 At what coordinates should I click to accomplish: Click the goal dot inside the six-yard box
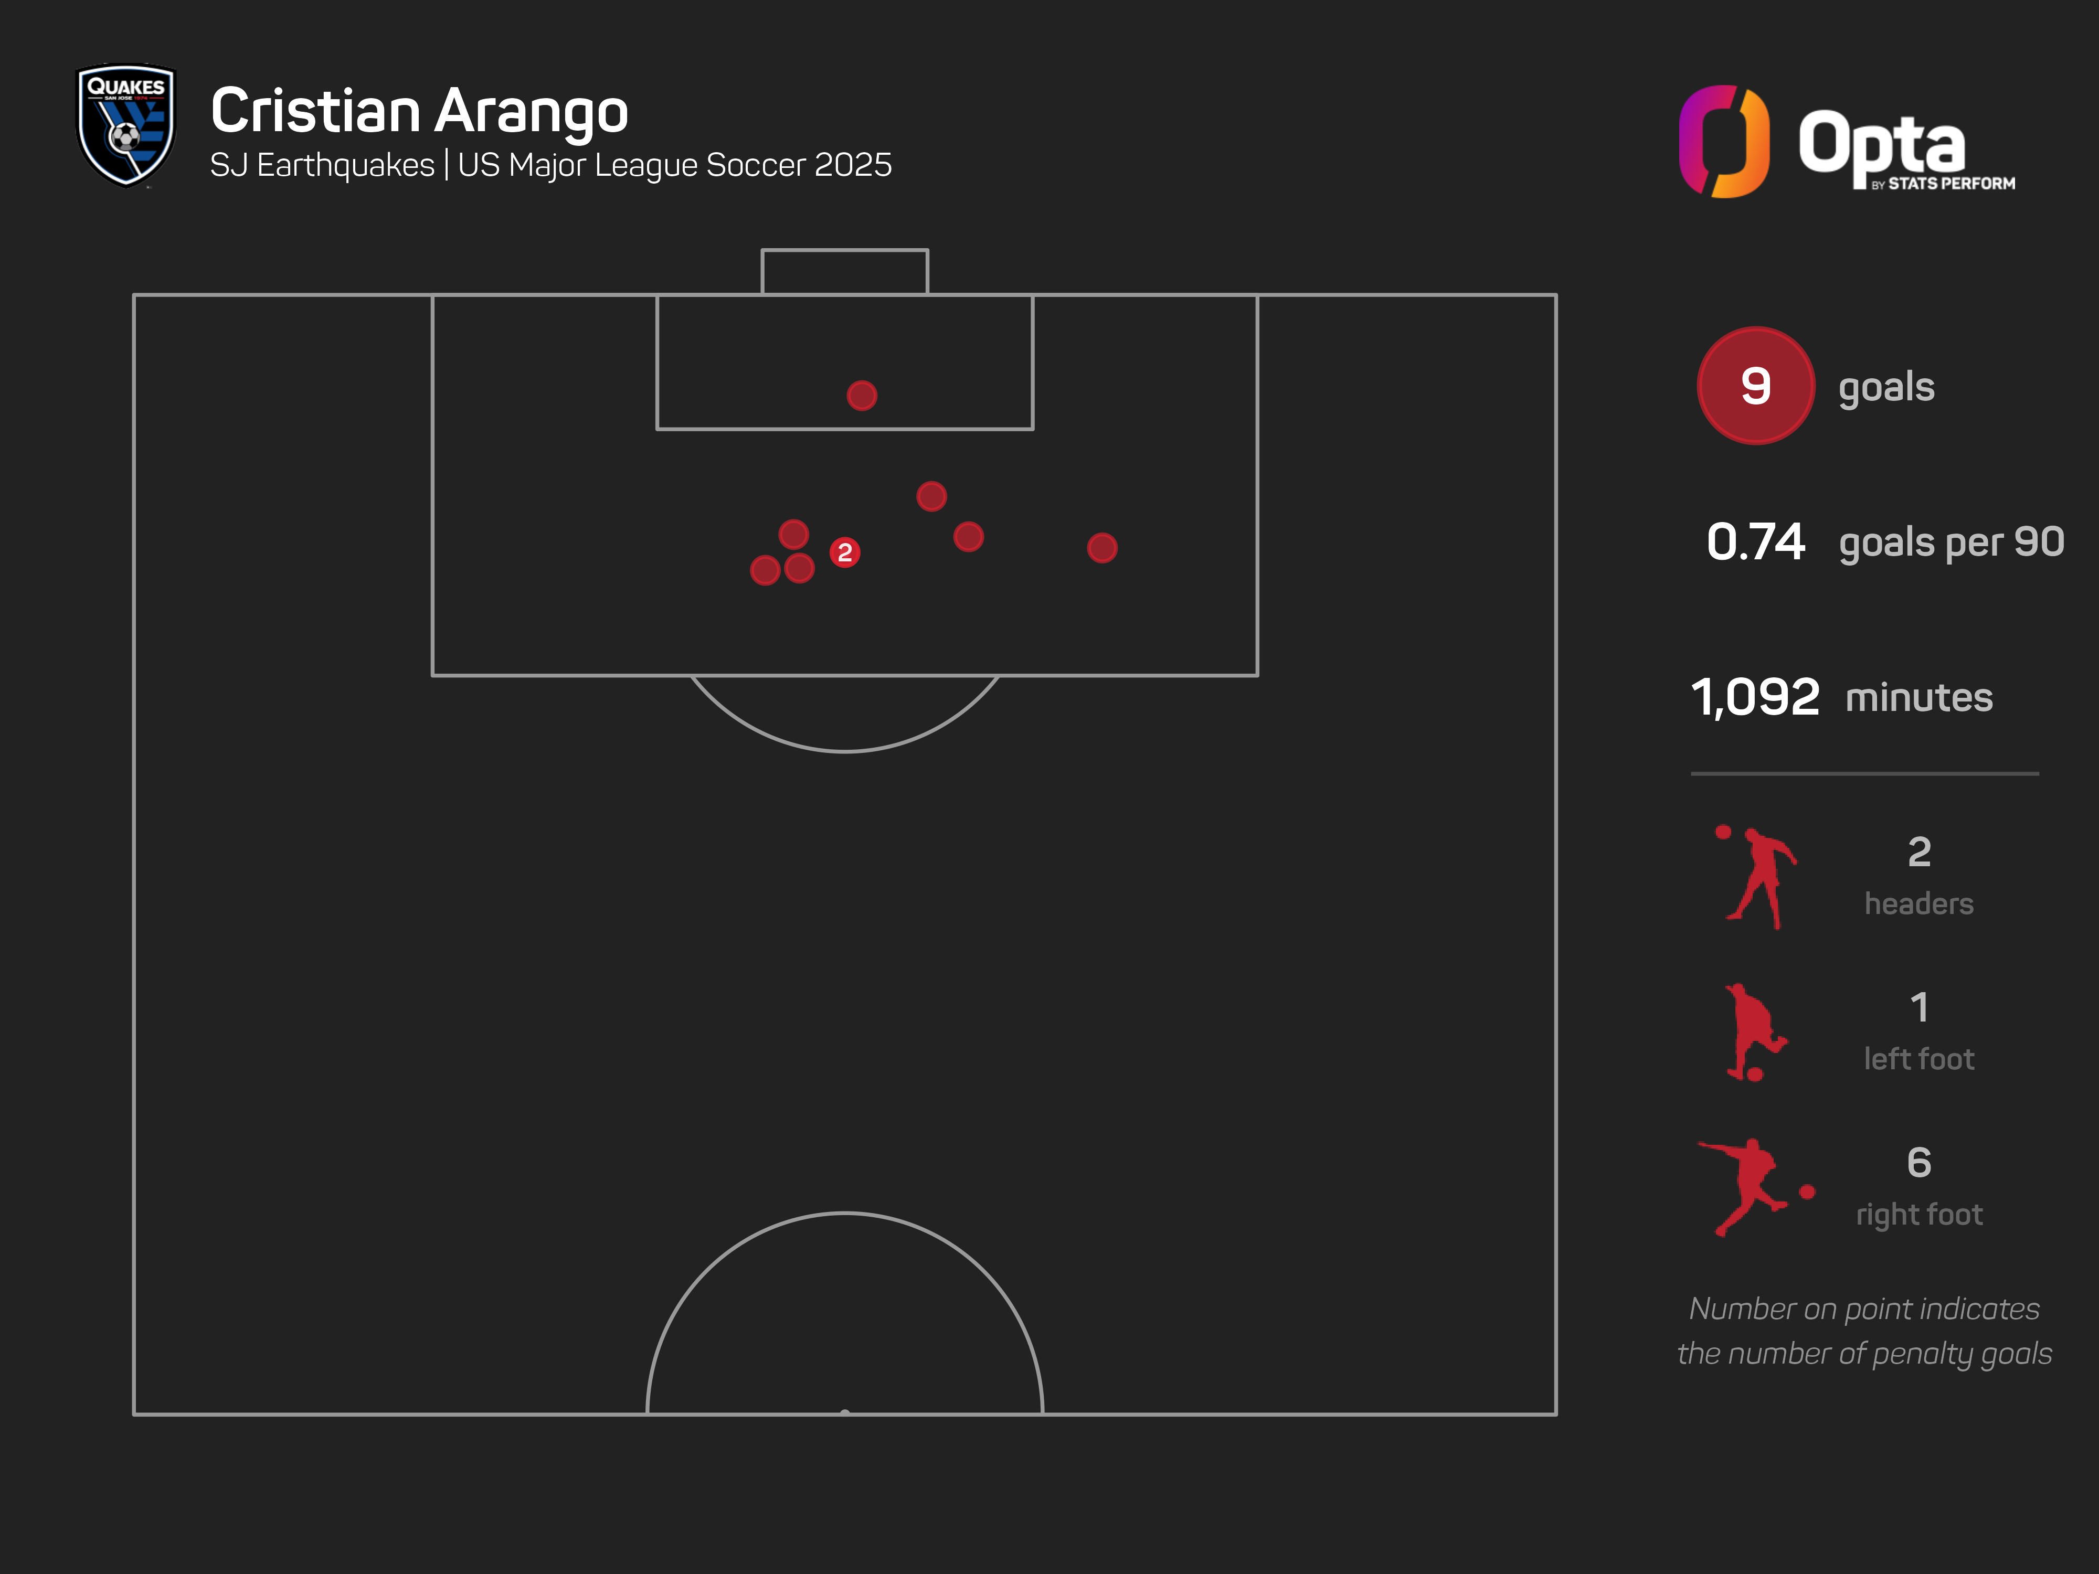[862, 396]
